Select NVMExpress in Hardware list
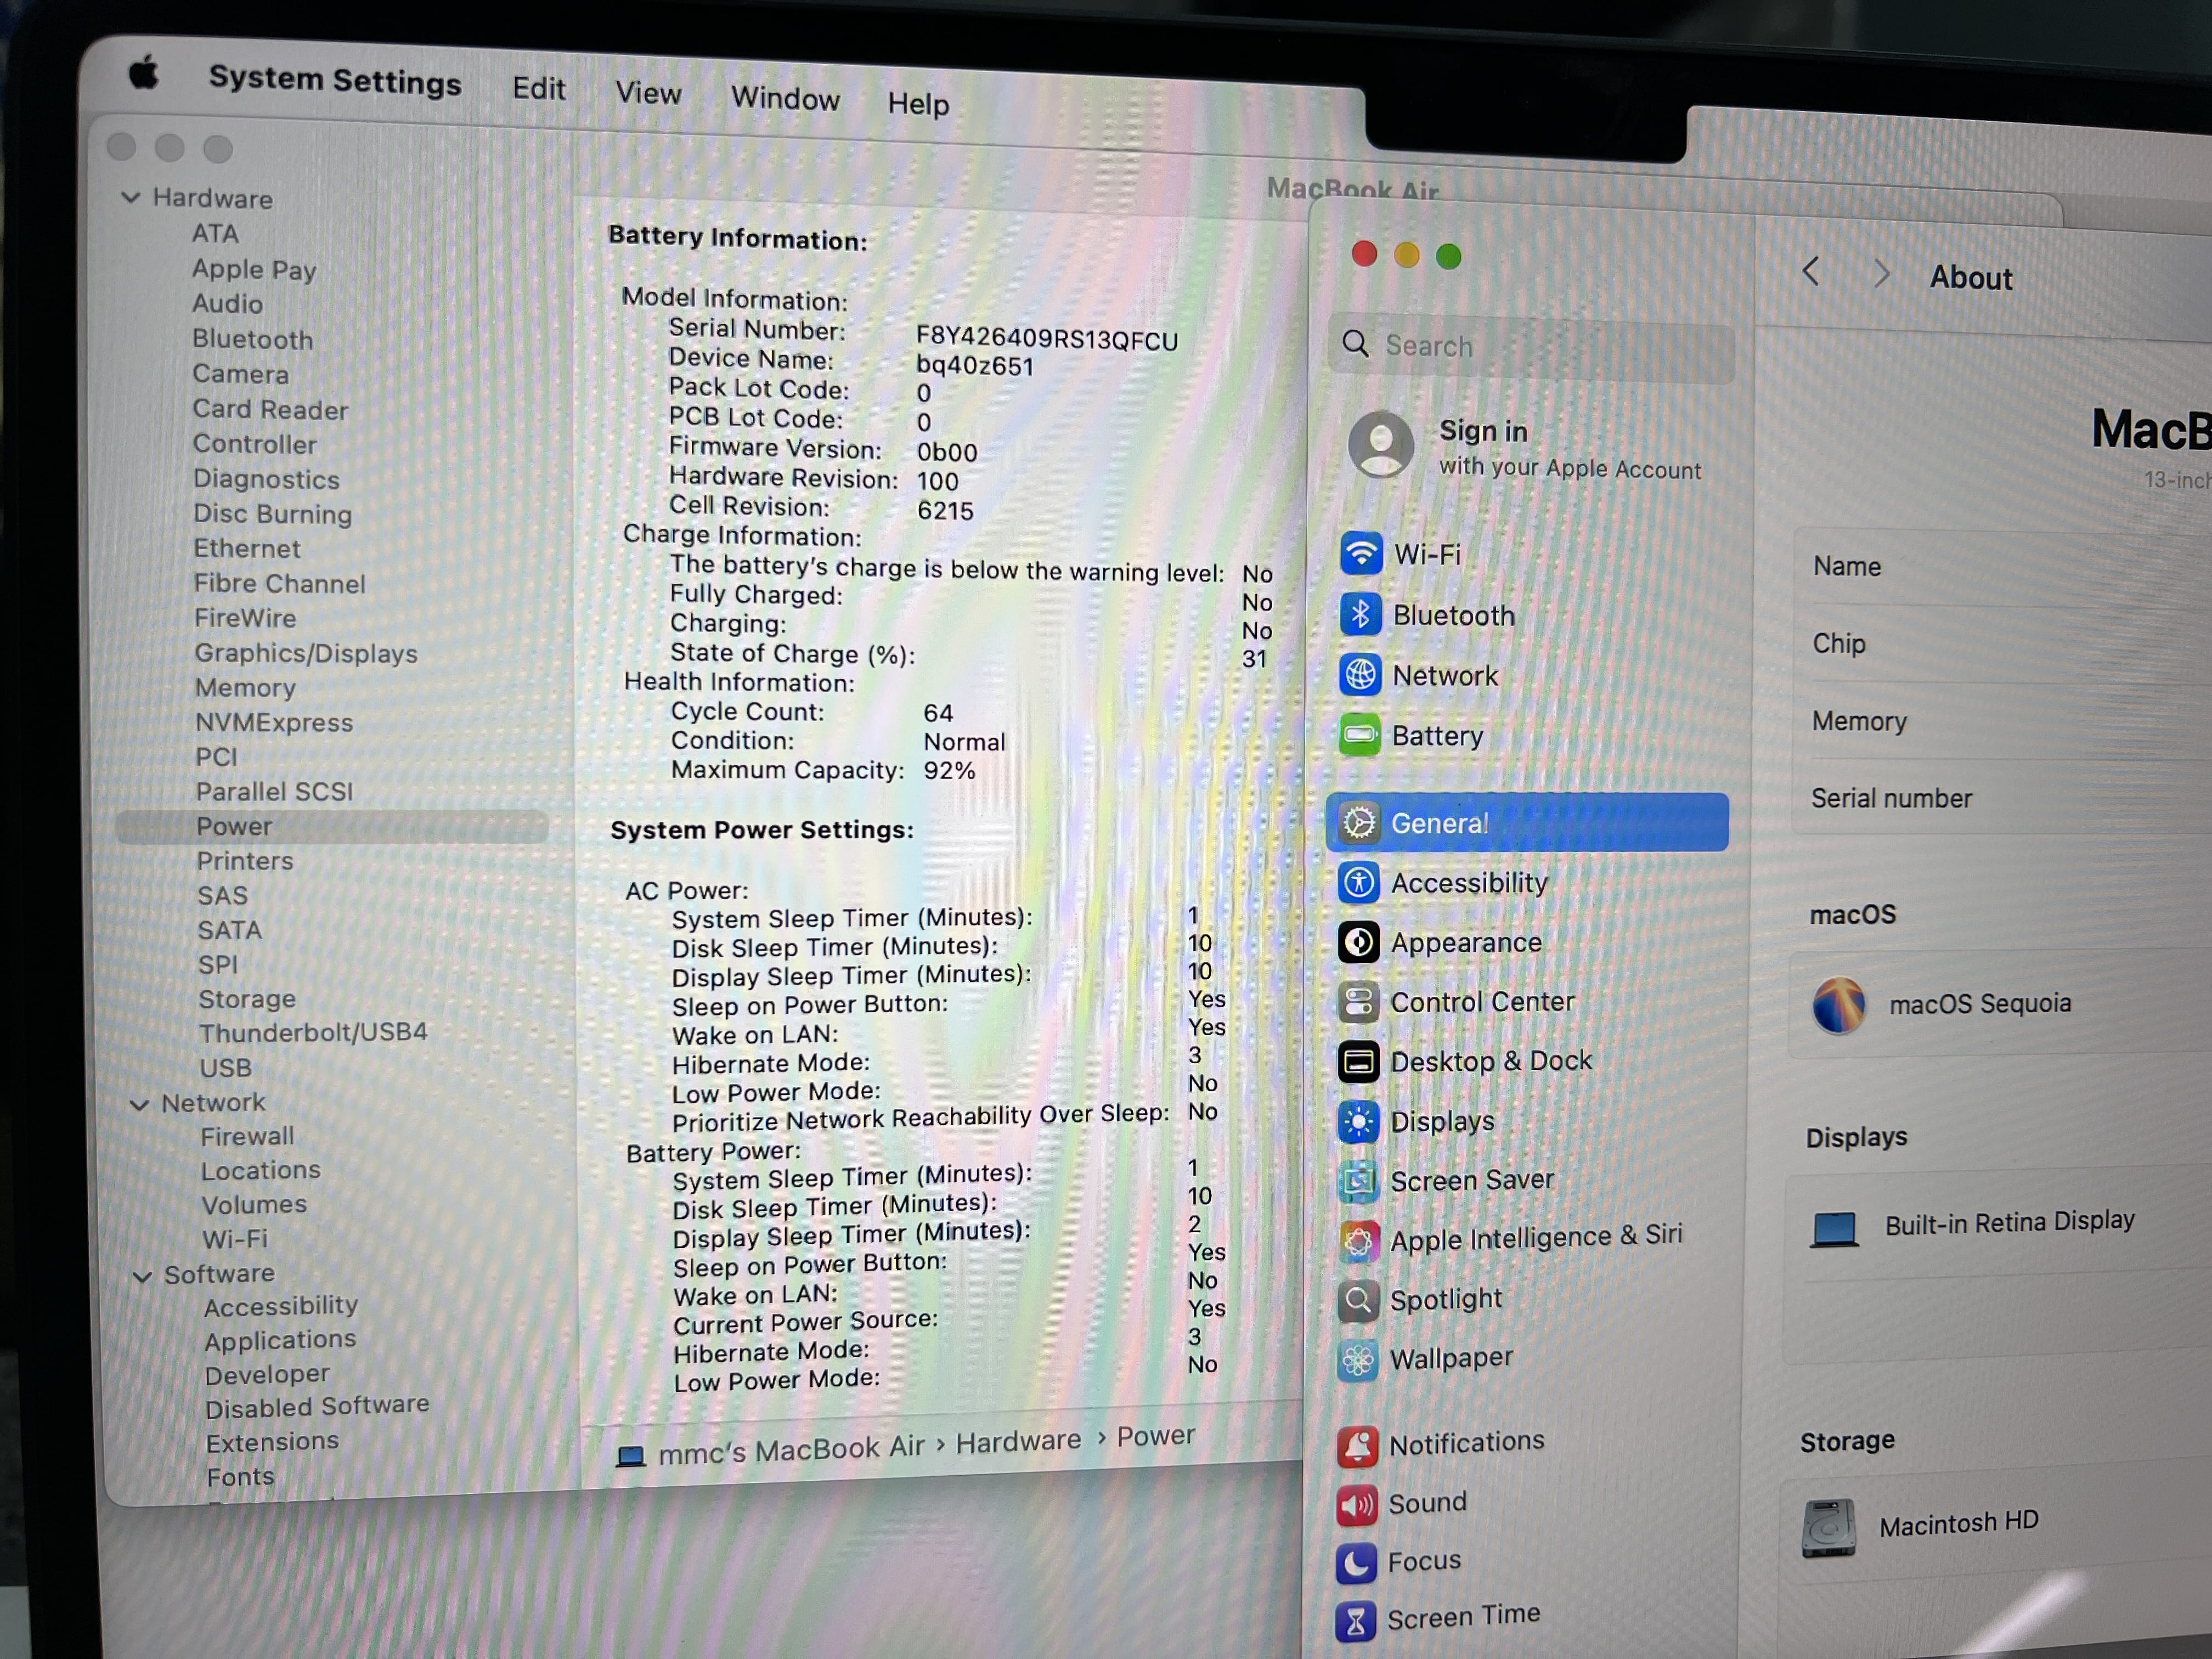This screenshot has height=1659, width=2212. (x=274, y=722)
